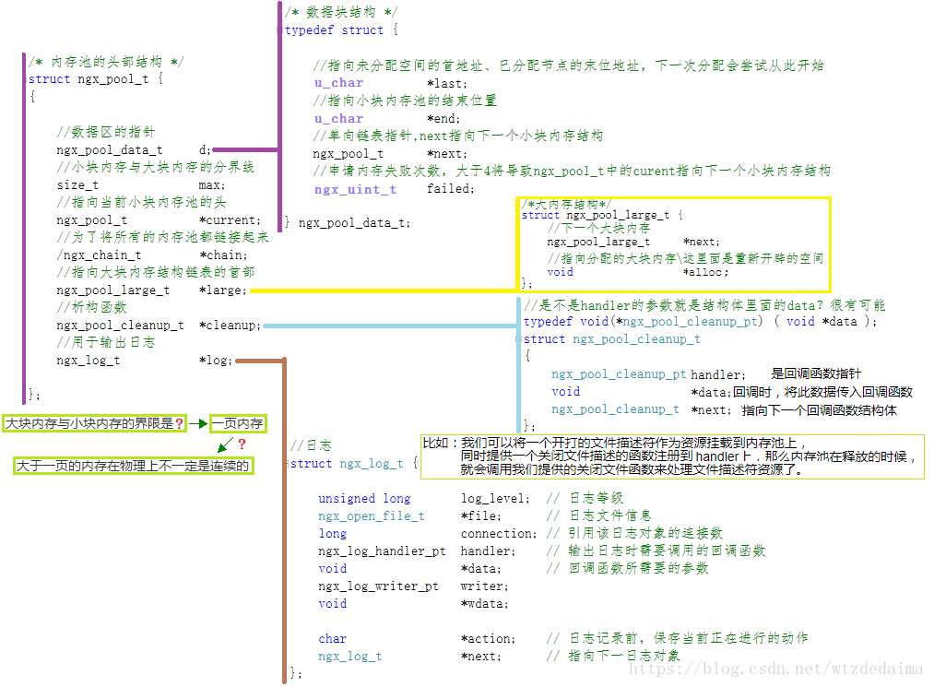Click the '*current;' member

(x=230, y=219)
